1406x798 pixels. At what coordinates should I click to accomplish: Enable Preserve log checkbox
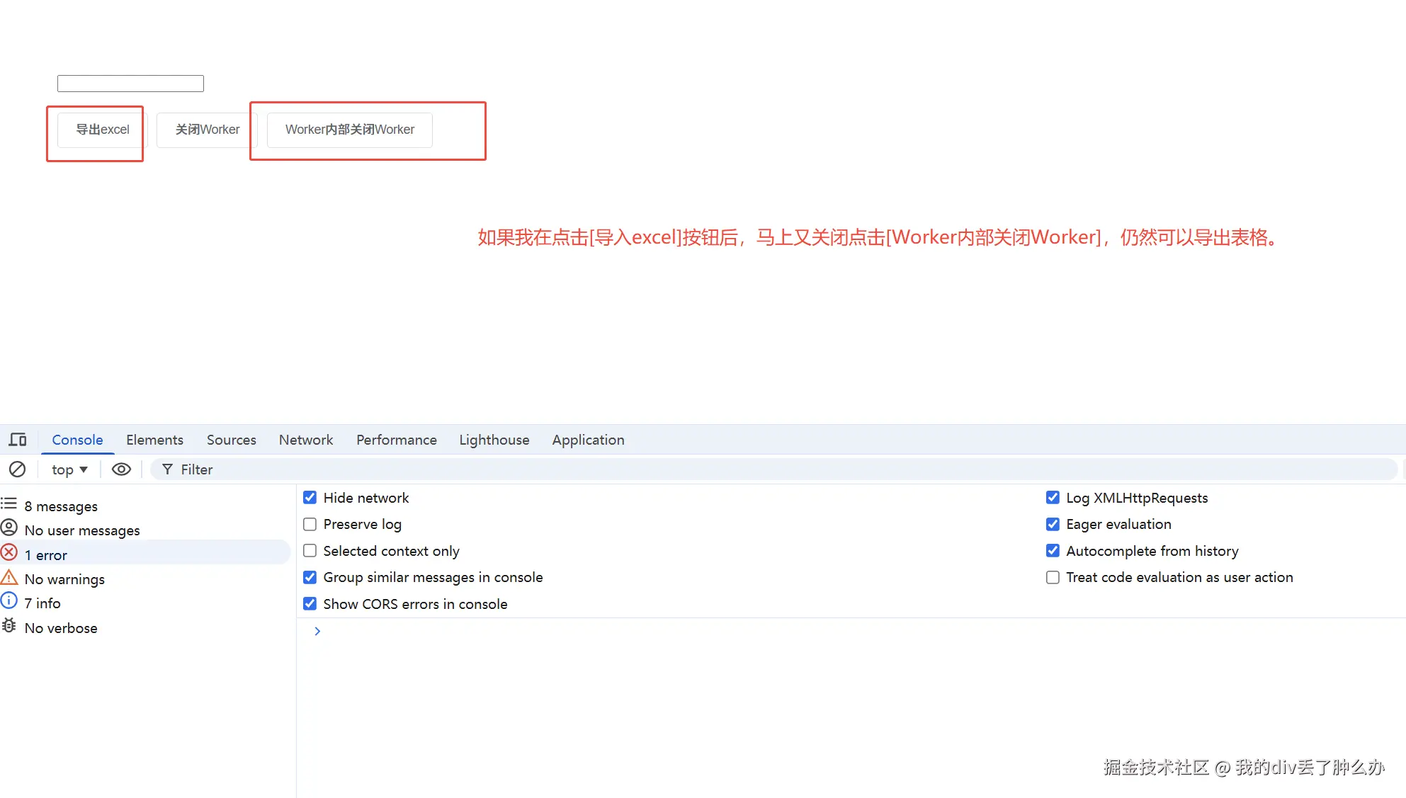coord(310,525)
